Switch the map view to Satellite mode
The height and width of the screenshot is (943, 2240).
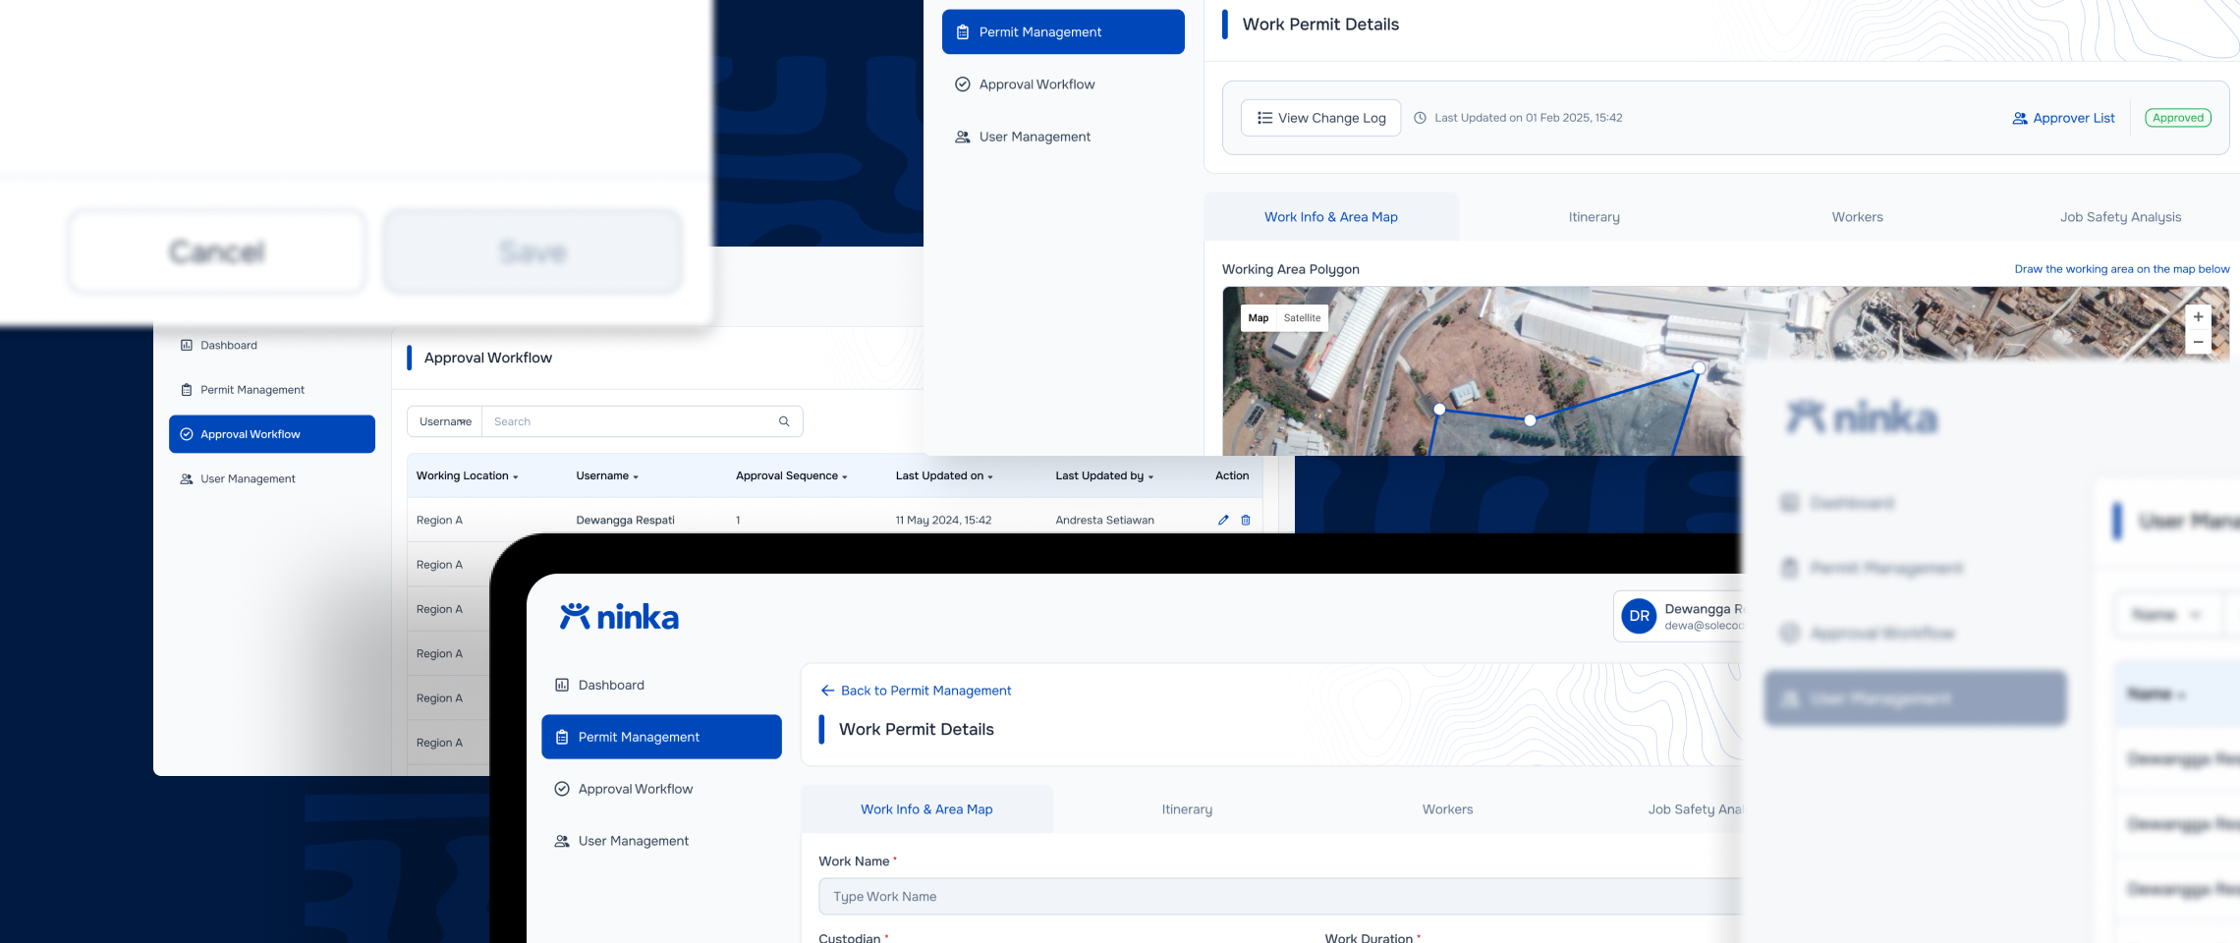pos(1302,318)
